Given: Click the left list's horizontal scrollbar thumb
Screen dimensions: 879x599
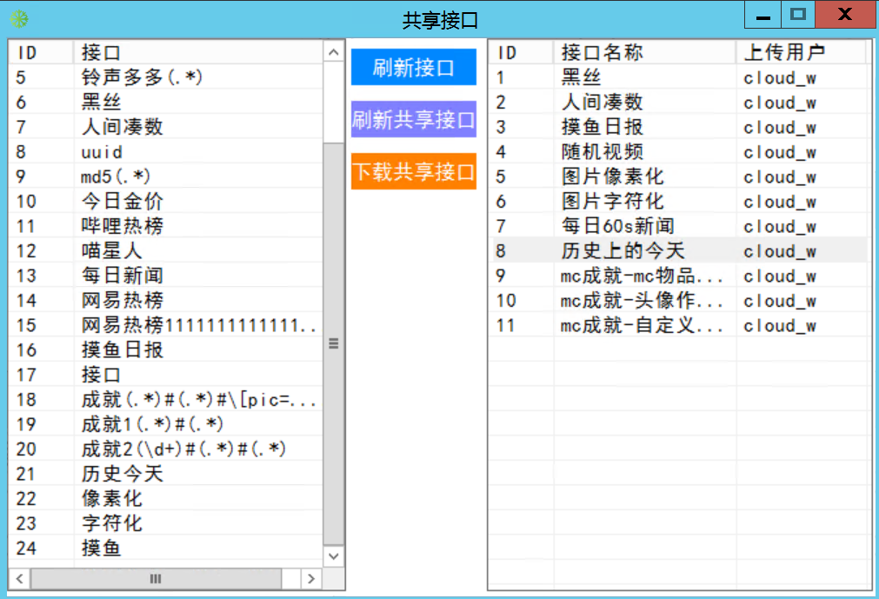Looking at the screenshot, I should (156, 578).
